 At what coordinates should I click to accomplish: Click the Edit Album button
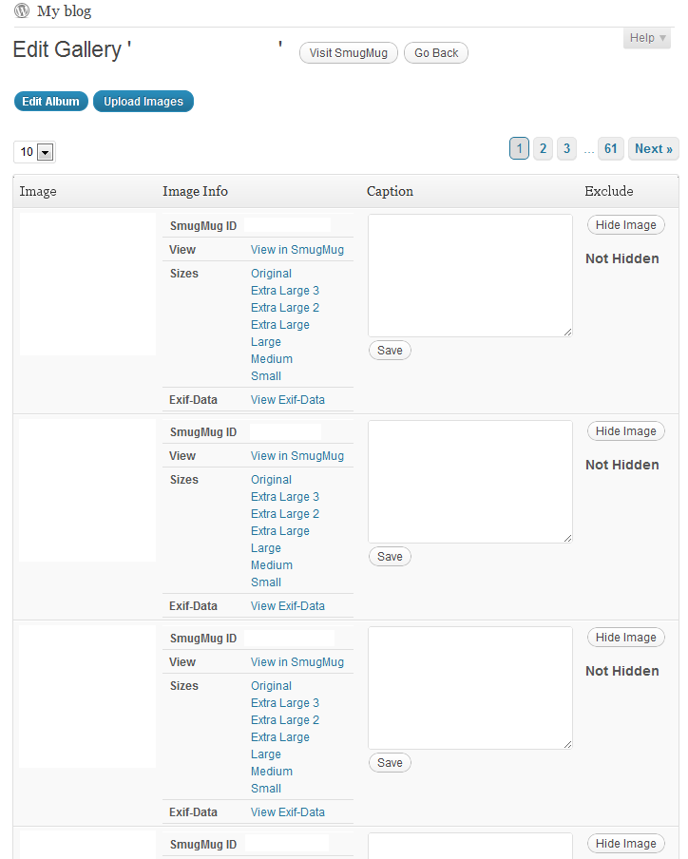pyautogui.click(x=51, y=102)
